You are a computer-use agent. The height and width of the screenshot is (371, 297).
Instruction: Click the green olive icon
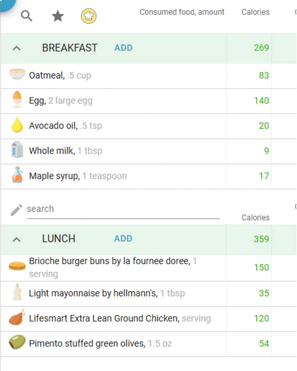[x=17, y=342]
